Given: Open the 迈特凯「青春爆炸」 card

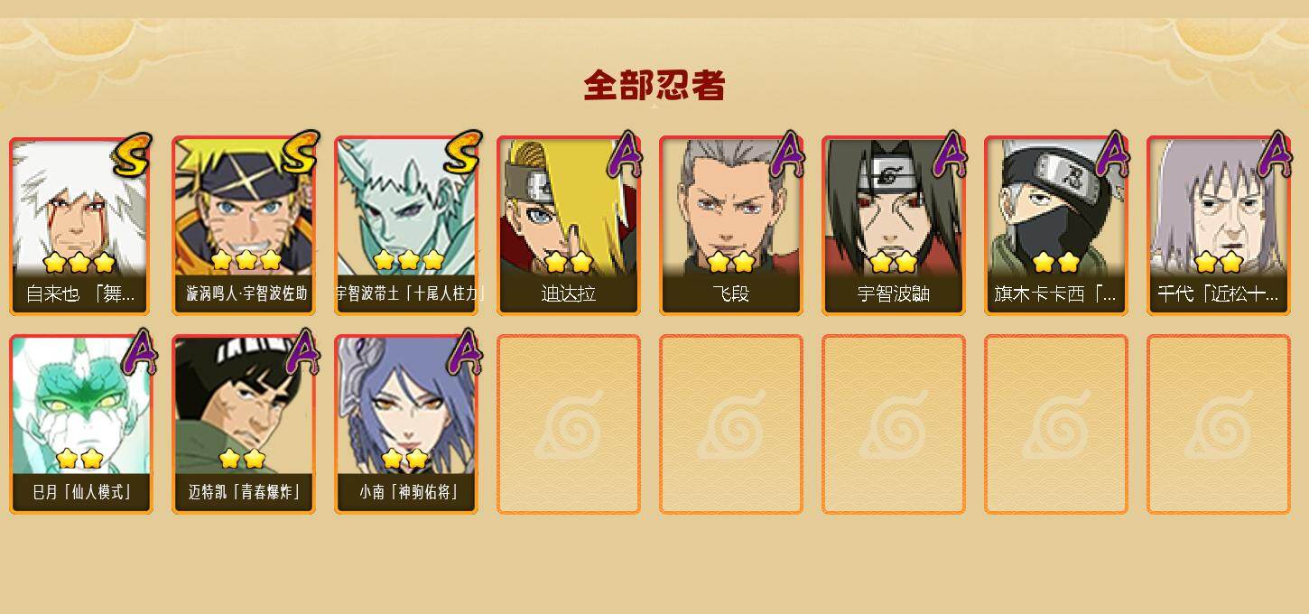Looking at the screenshot, I should (244, 424).
